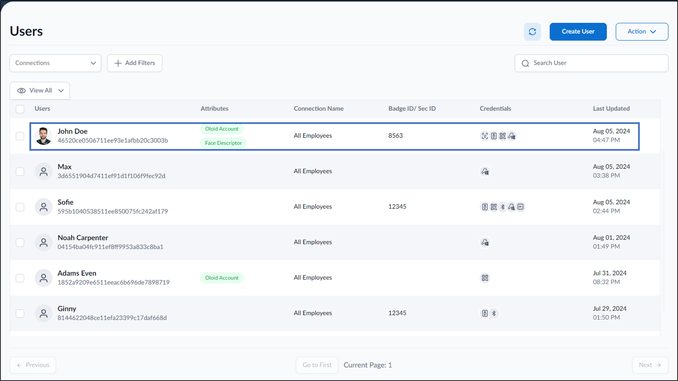Click Noah Carpenter's default avatar icon
The height and width of the screenshot is (381, 678).
43,242
